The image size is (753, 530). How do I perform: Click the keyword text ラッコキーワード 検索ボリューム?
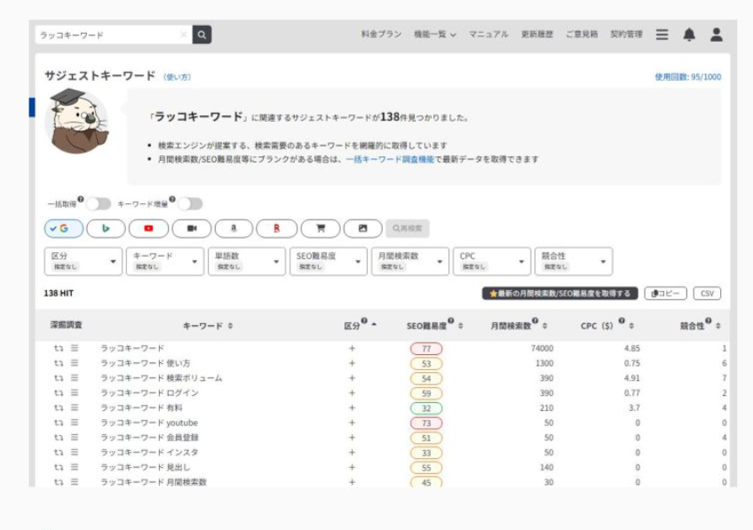[162, 378]
